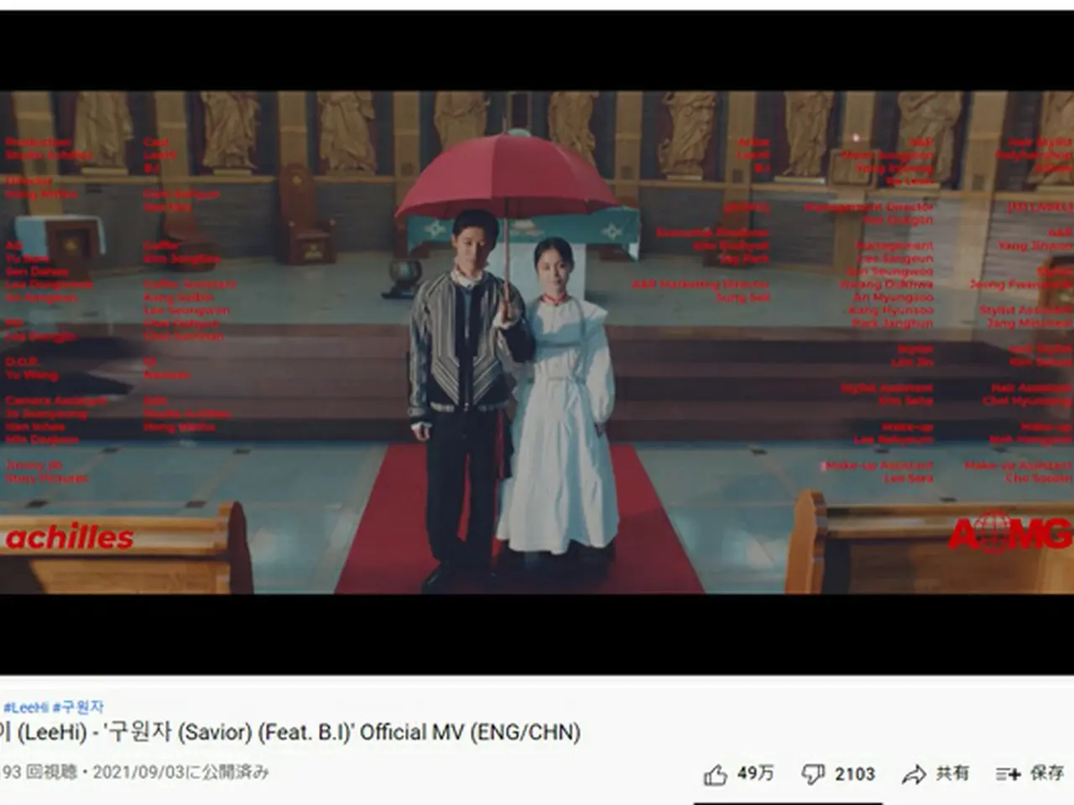Open the #LeeHi hashtag link
1074x805 pixels.
click(26, 707)
